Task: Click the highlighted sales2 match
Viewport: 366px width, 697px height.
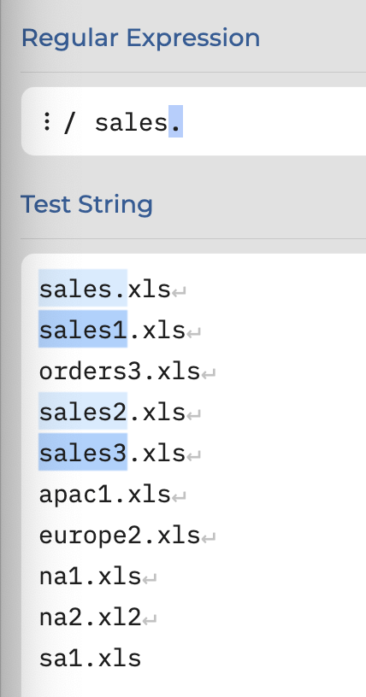Action: [83, 411]
